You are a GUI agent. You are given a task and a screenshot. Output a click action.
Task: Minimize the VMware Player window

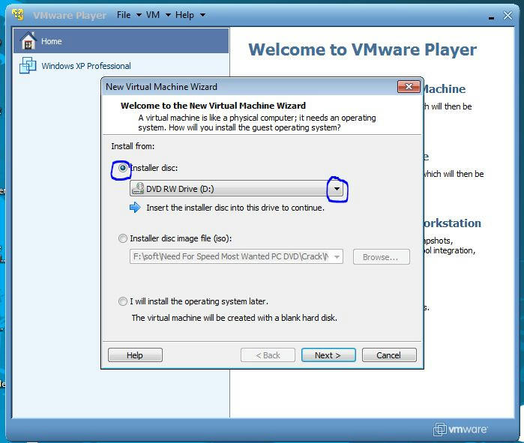(x=491, y=16)
